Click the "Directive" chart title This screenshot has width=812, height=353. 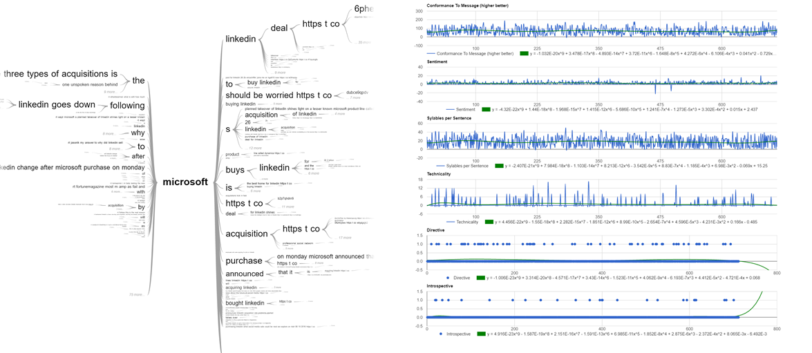coord(435,230)
